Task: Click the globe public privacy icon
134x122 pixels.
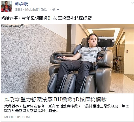Action: point(54,10)
